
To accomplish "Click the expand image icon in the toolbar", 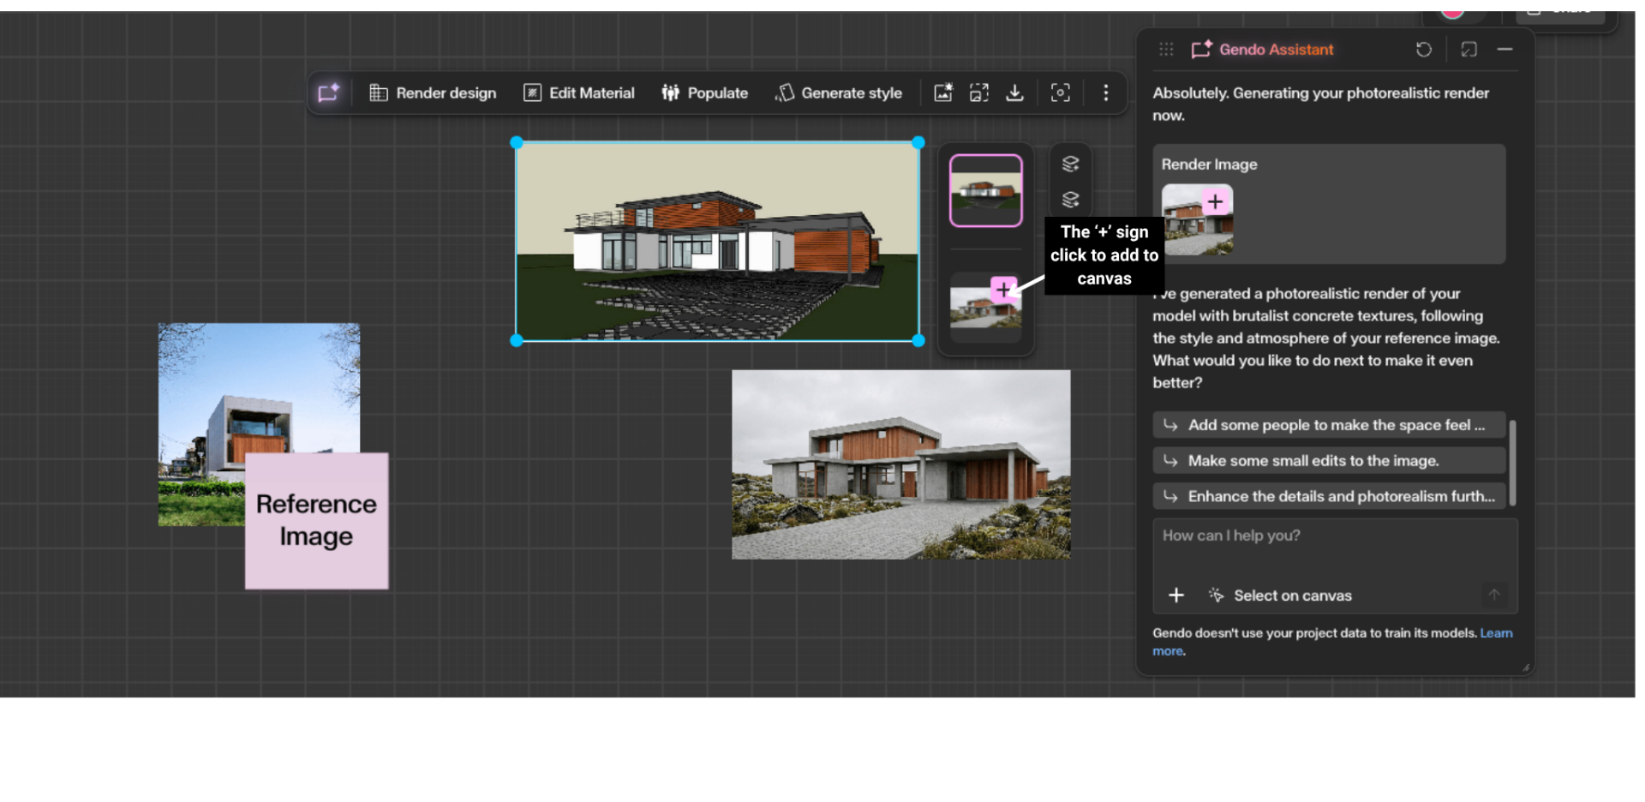I will pos(979,93).
